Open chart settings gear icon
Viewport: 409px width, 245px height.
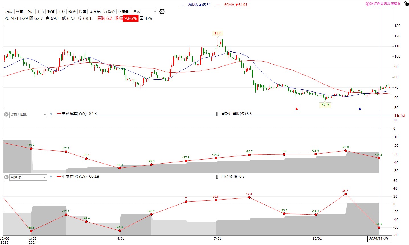(x=162, y=12)
